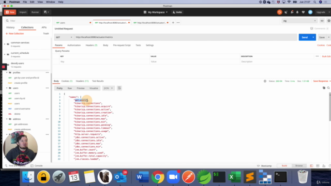Search the response with magnifier icon
The height and width of the screenshot is (186, 331).
[x=328, y=88]
